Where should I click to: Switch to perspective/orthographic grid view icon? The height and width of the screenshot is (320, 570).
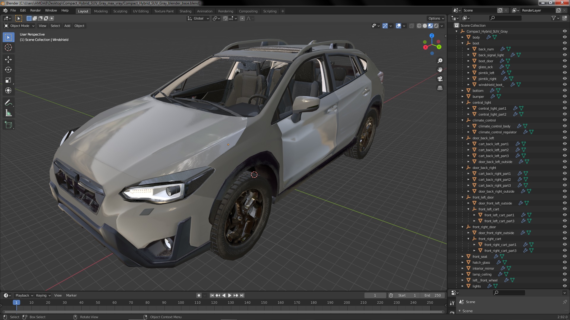(x=440, y=88)
